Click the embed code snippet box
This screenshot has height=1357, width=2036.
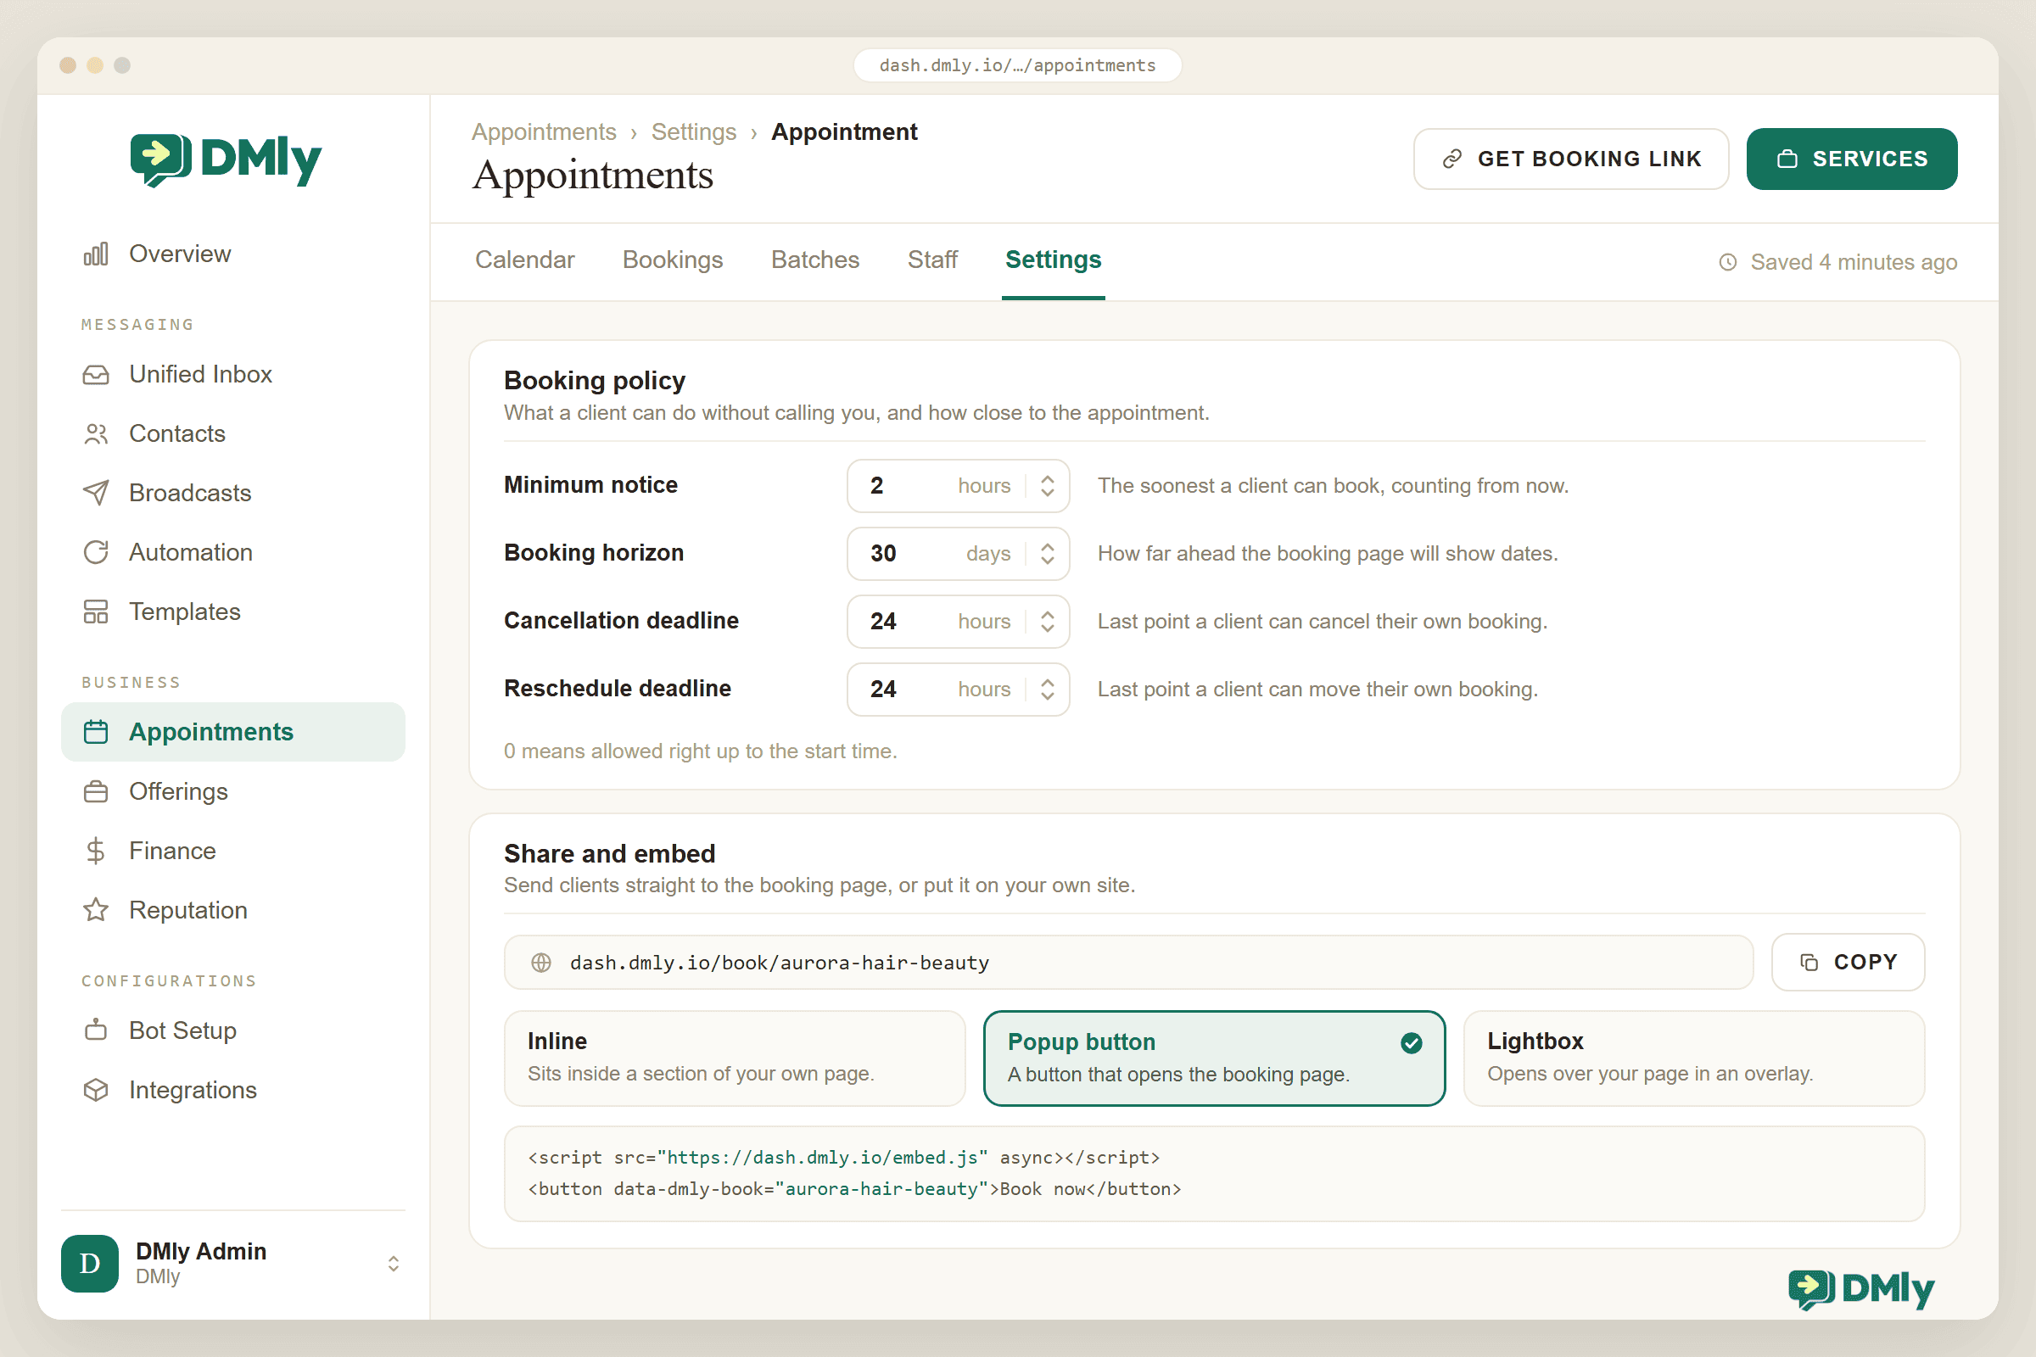click(x=1214, y=1174)
